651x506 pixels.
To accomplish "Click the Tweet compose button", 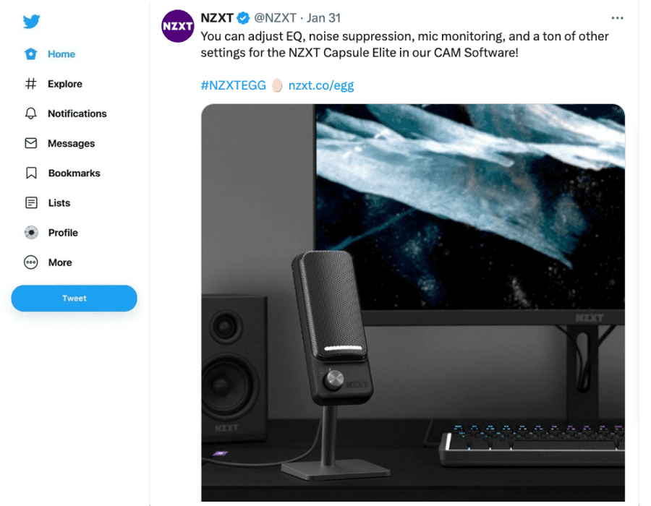I will (74, 299).
